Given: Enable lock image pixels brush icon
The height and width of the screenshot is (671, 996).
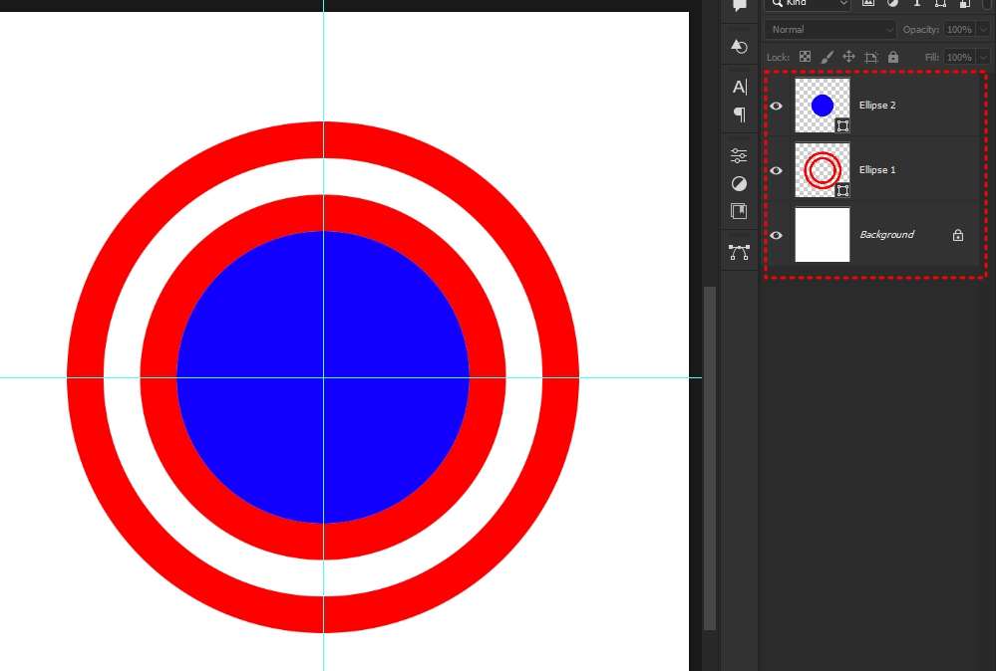Looking at the screenshot, I should [827, 57].
